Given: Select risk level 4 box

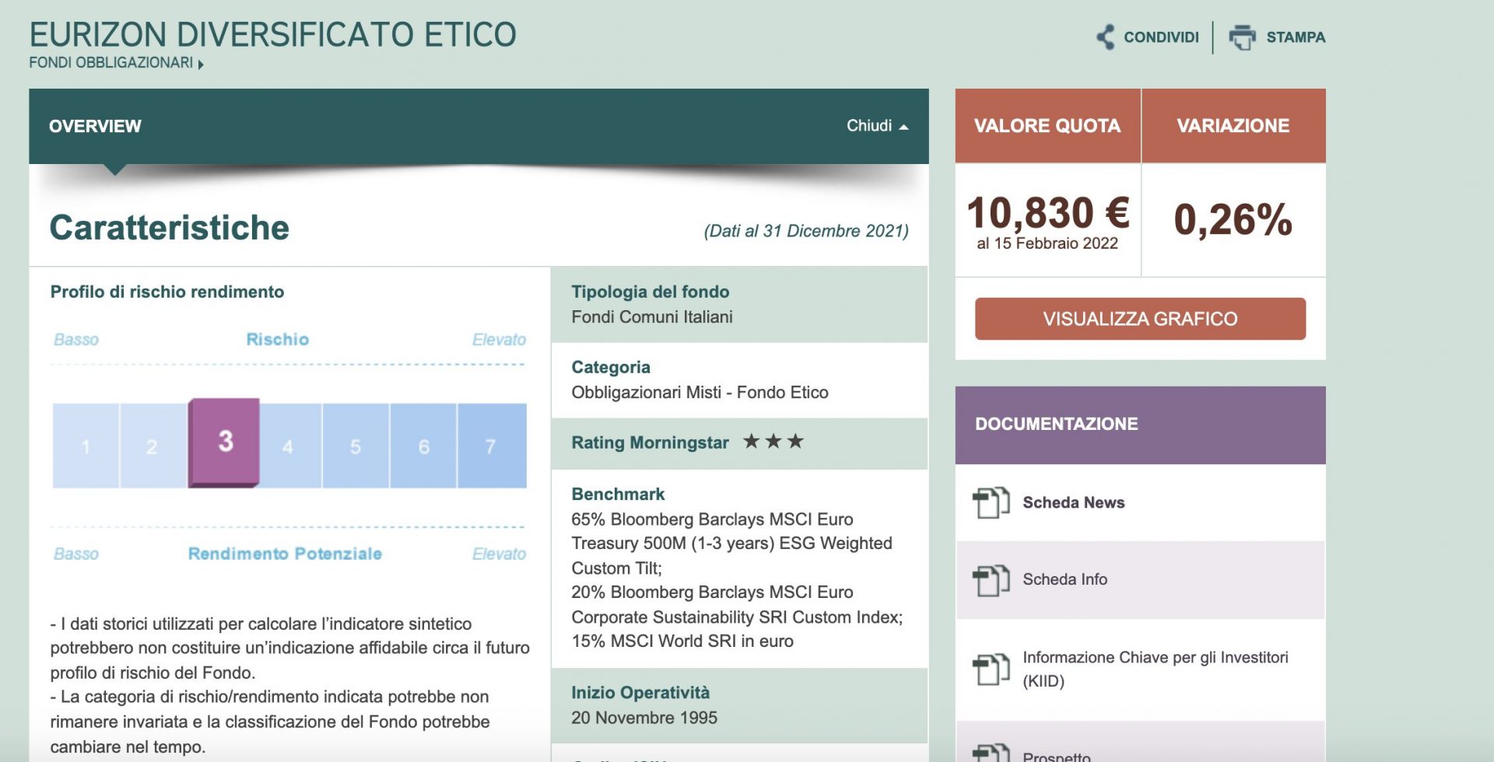Looking at the screenshot, I should [x=289, y=446].
